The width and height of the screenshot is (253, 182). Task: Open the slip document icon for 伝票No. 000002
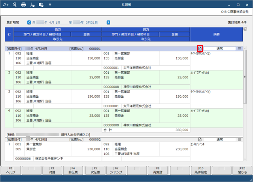pyautogui.click(x=200, y=139)
